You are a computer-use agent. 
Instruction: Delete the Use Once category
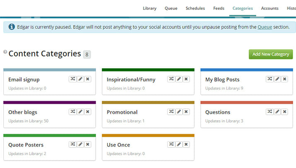(186, 145)
